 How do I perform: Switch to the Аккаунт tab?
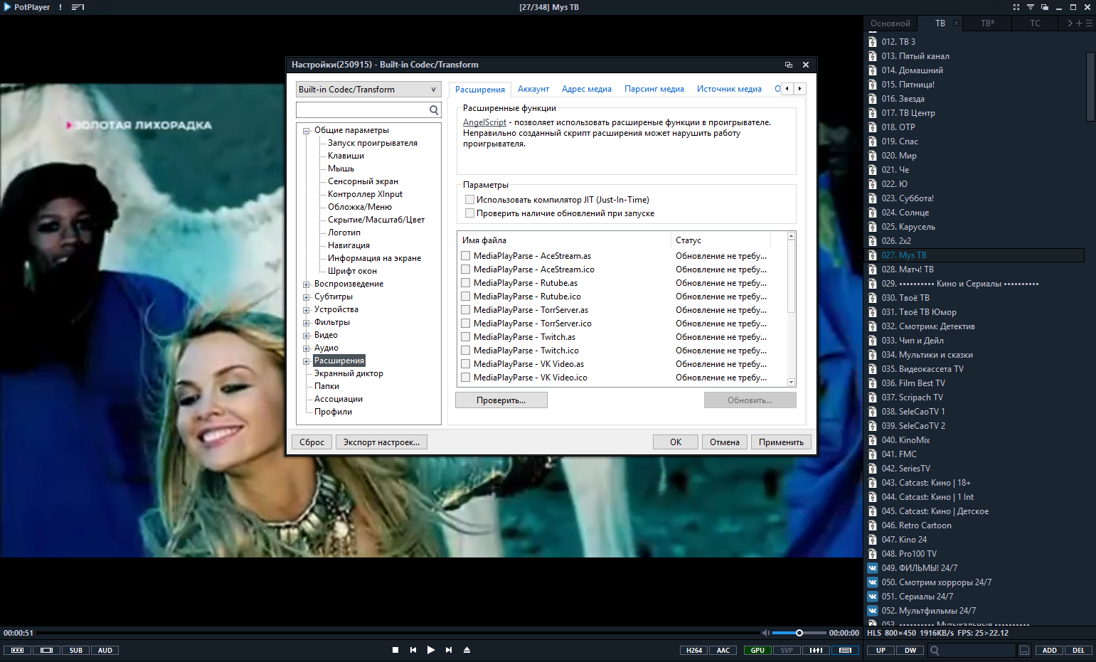coord(533,89)
